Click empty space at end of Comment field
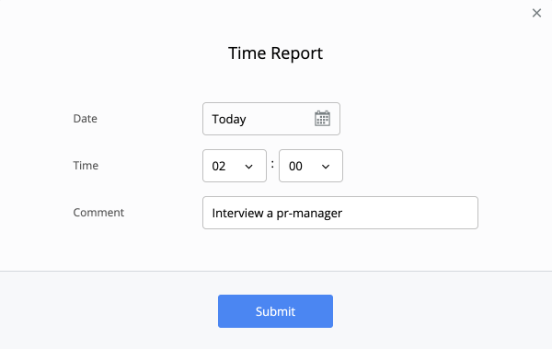 (408, 213)
